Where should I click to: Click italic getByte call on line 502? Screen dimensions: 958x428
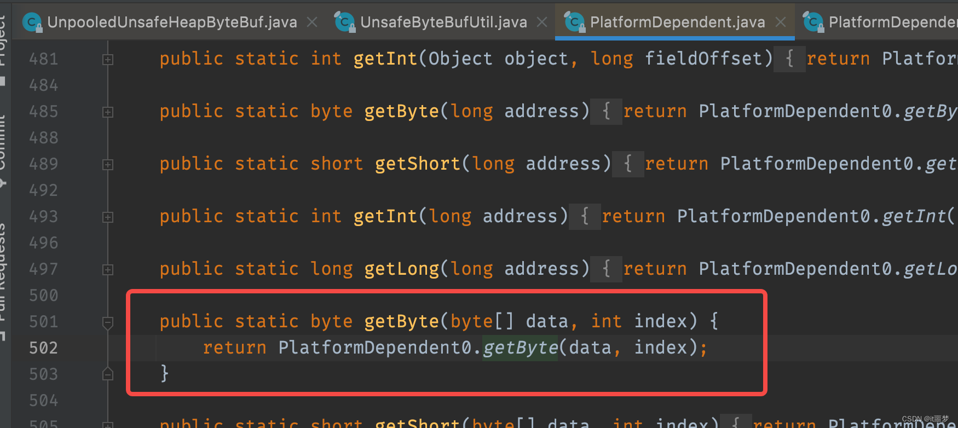point(520,348)
